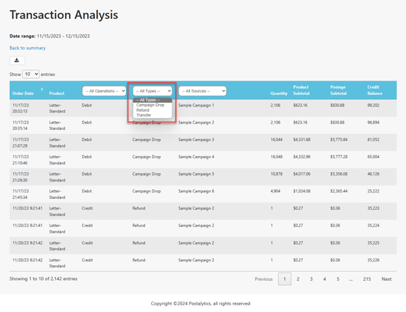Click the date range 11/15/2023 - 12/15/2023

point(63,36)
